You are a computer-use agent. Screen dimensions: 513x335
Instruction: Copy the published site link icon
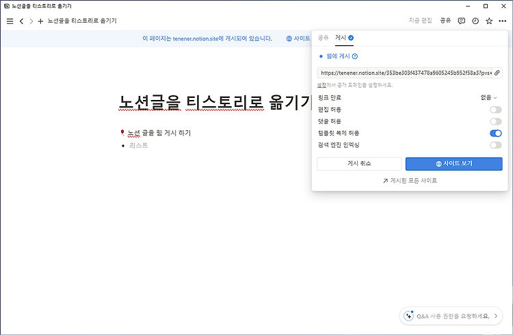click(497, 73)
